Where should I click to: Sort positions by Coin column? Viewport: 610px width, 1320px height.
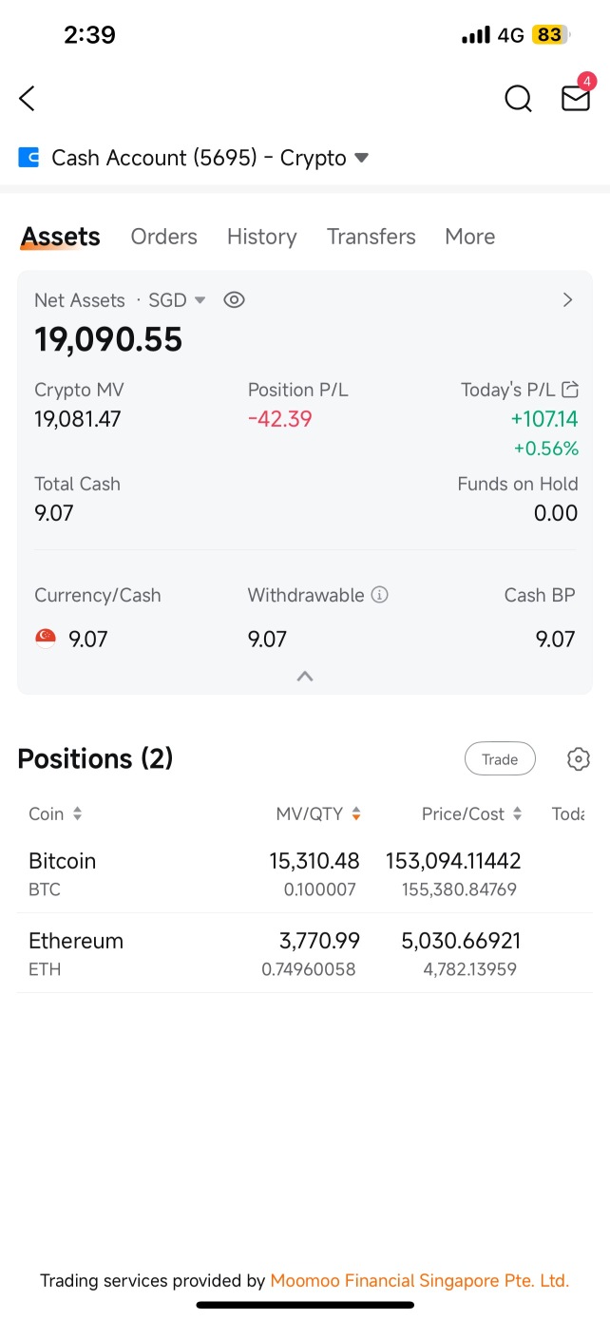click(55, 813)
